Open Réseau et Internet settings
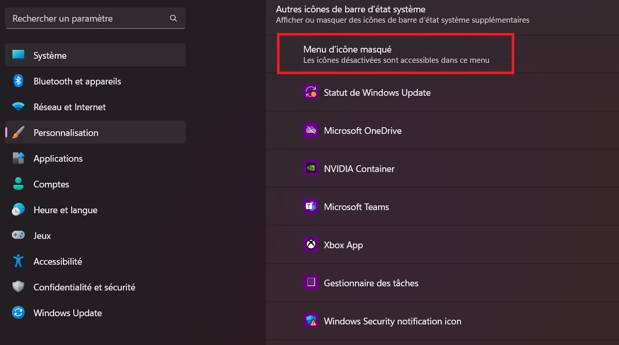 (95, 107)
